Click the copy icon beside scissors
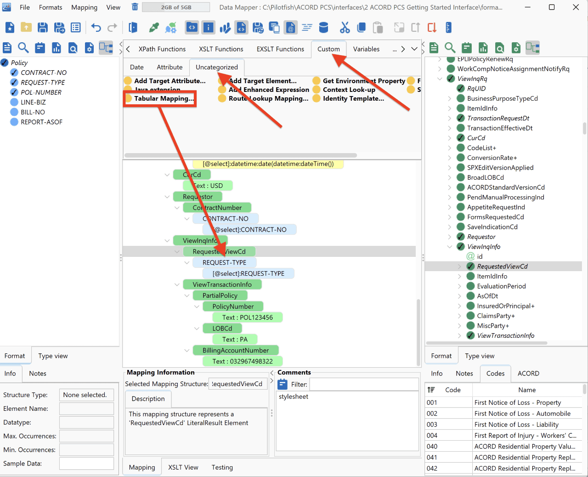This screenshot has height=477, width=588. [362, 28]
